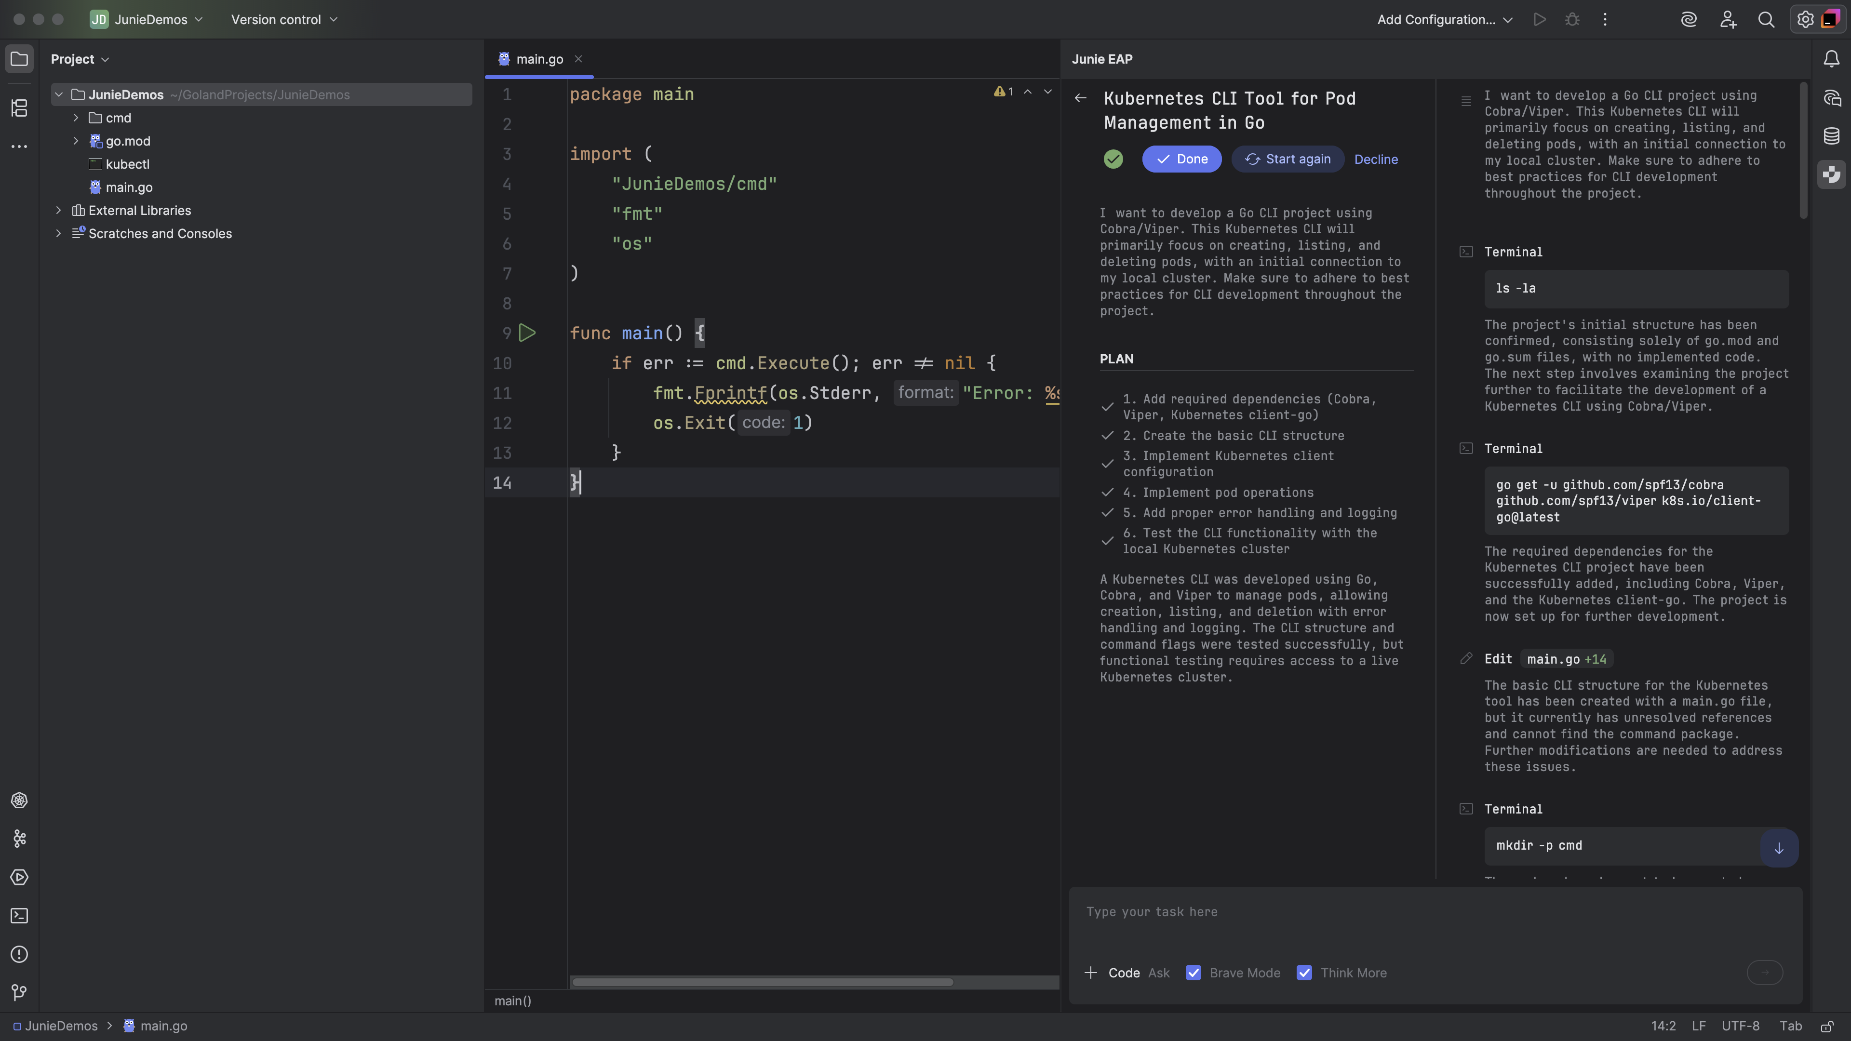Click Decline link
Screen dimensions: 1851x1041
(x=1376, y=160)
